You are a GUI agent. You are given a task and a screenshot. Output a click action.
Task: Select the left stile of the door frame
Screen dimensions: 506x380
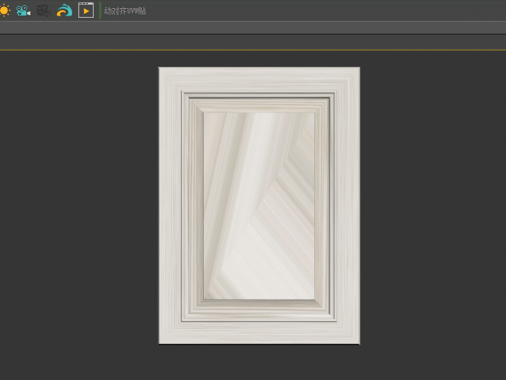[x=170, y=206]
